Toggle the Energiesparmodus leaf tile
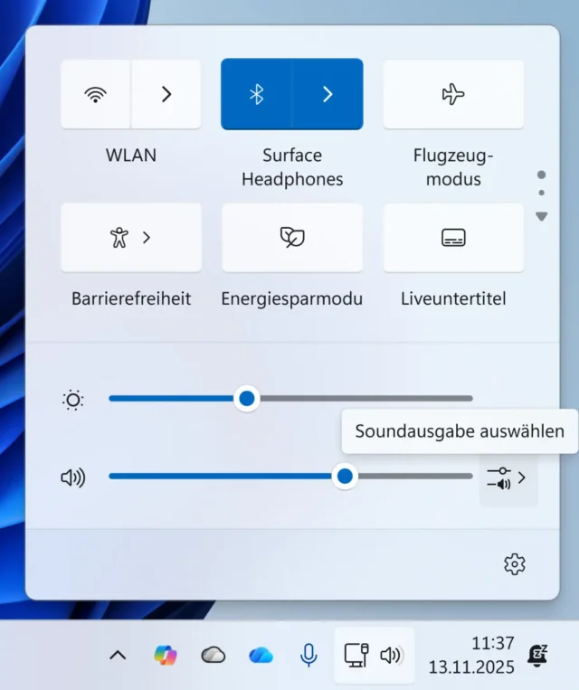Image resolution: width=579 pixels, height=690 pixels. point(292,238)
